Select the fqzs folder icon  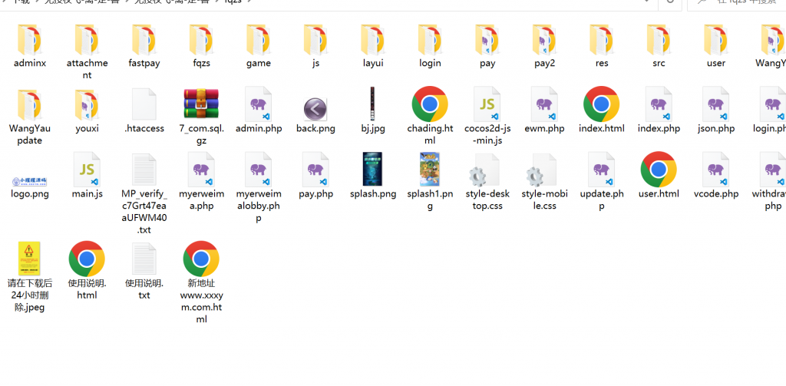click(x=202, y=40)
